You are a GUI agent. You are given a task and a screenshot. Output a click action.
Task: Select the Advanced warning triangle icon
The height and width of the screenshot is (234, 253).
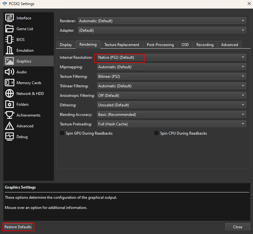point(10,126)
